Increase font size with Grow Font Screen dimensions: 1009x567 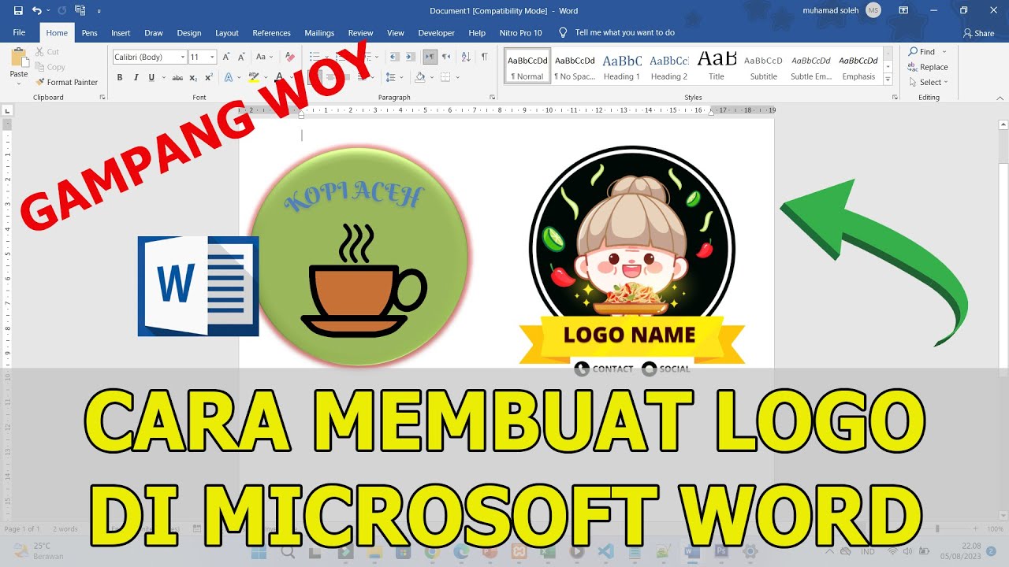pyautogui.click(x=227, y=57)
